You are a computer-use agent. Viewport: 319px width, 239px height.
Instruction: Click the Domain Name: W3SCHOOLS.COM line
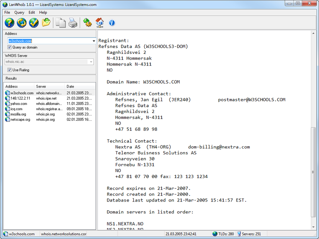coord(143,82)
